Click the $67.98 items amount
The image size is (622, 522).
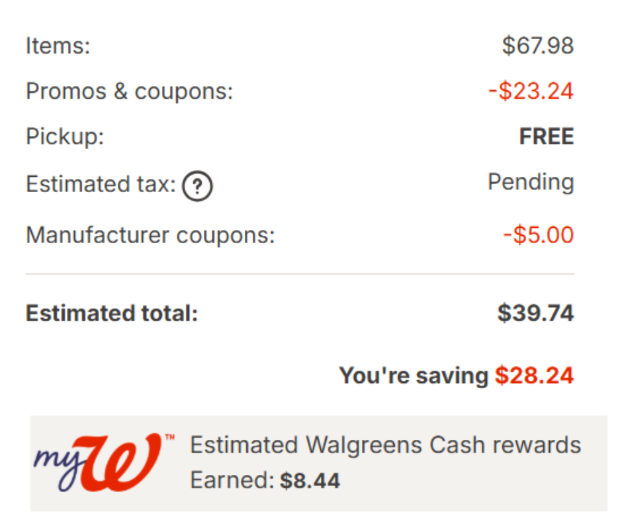point(537,46)
